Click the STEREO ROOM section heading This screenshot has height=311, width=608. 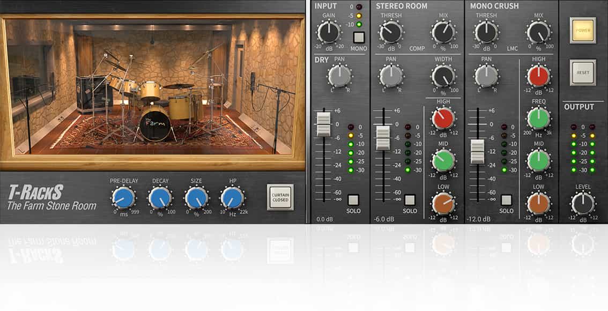[402, 6]
